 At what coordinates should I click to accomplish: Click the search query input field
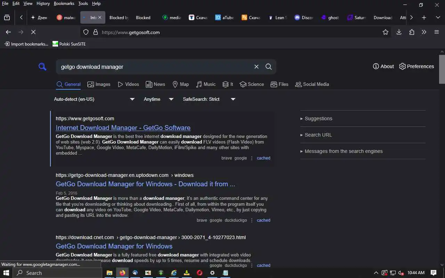pos(155,67)
